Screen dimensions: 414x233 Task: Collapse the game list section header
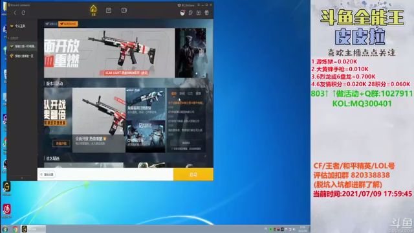point(13,38)
